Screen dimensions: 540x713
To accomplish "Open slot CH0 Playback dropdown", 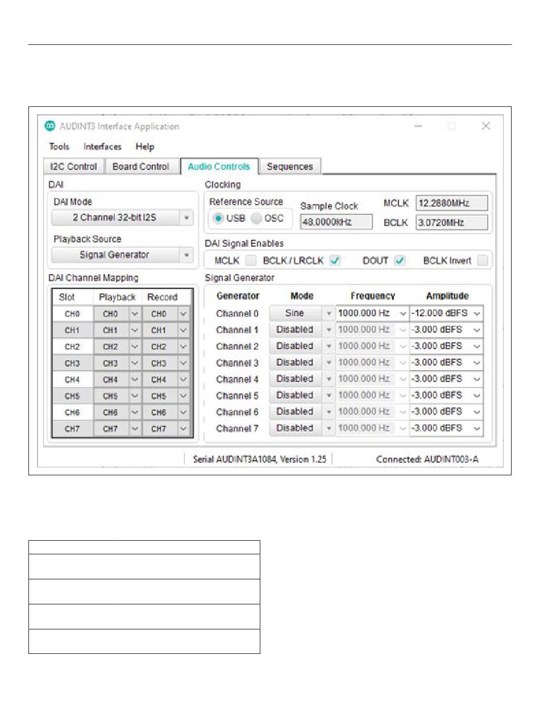I will (x=134, y=314).
